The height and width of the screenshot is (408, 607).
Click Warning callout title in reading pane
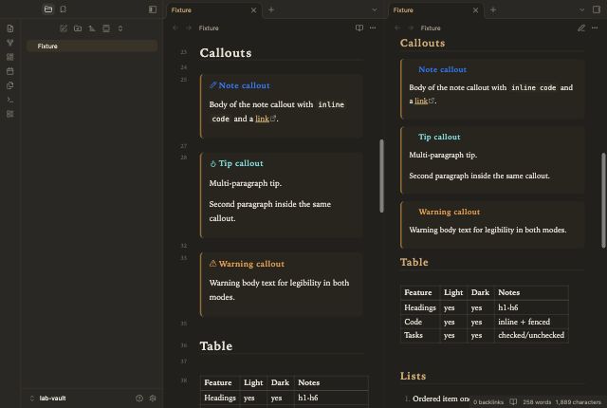coord(449,213)
